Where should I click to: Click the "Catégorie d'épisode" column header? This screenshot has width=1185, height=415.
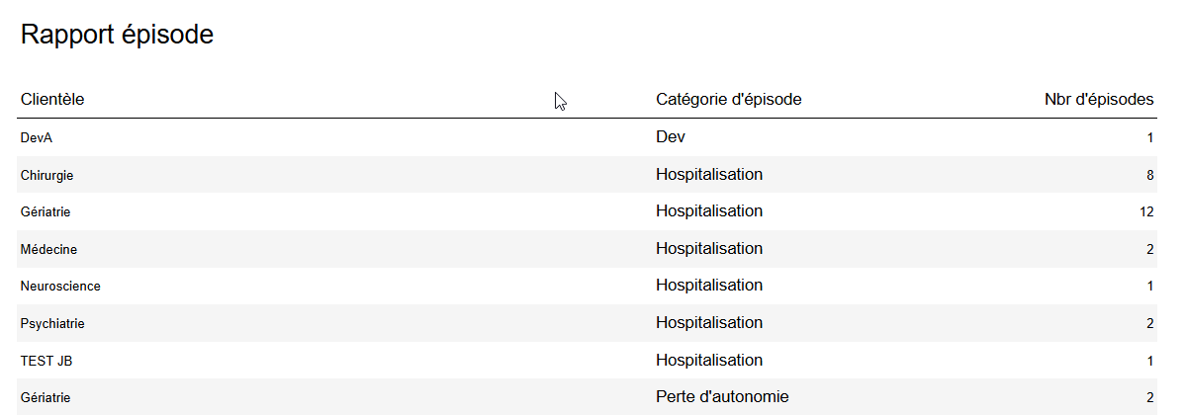[x=728, y=99]
